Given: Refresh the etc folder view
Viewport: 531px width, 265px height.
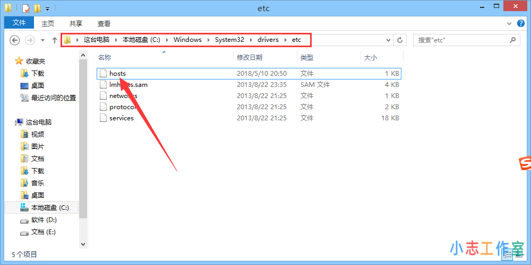Looking at the screenshot, I should coord(400,40).
